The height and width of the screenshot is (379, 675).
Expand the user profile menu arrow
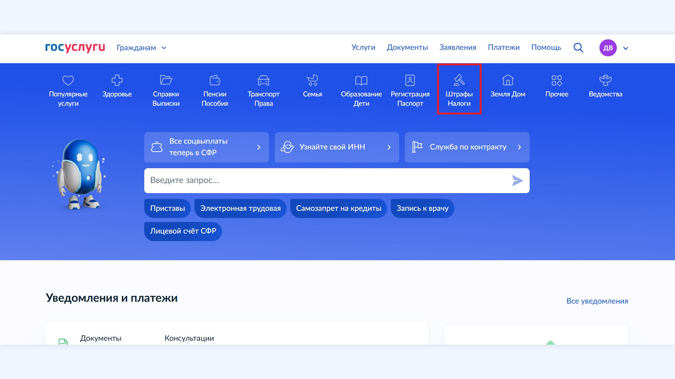625,48
